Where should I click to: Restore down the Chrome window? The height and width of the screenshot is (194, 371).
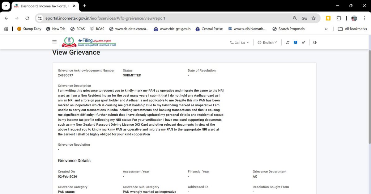pyautogui.click(x=351, y=6)
